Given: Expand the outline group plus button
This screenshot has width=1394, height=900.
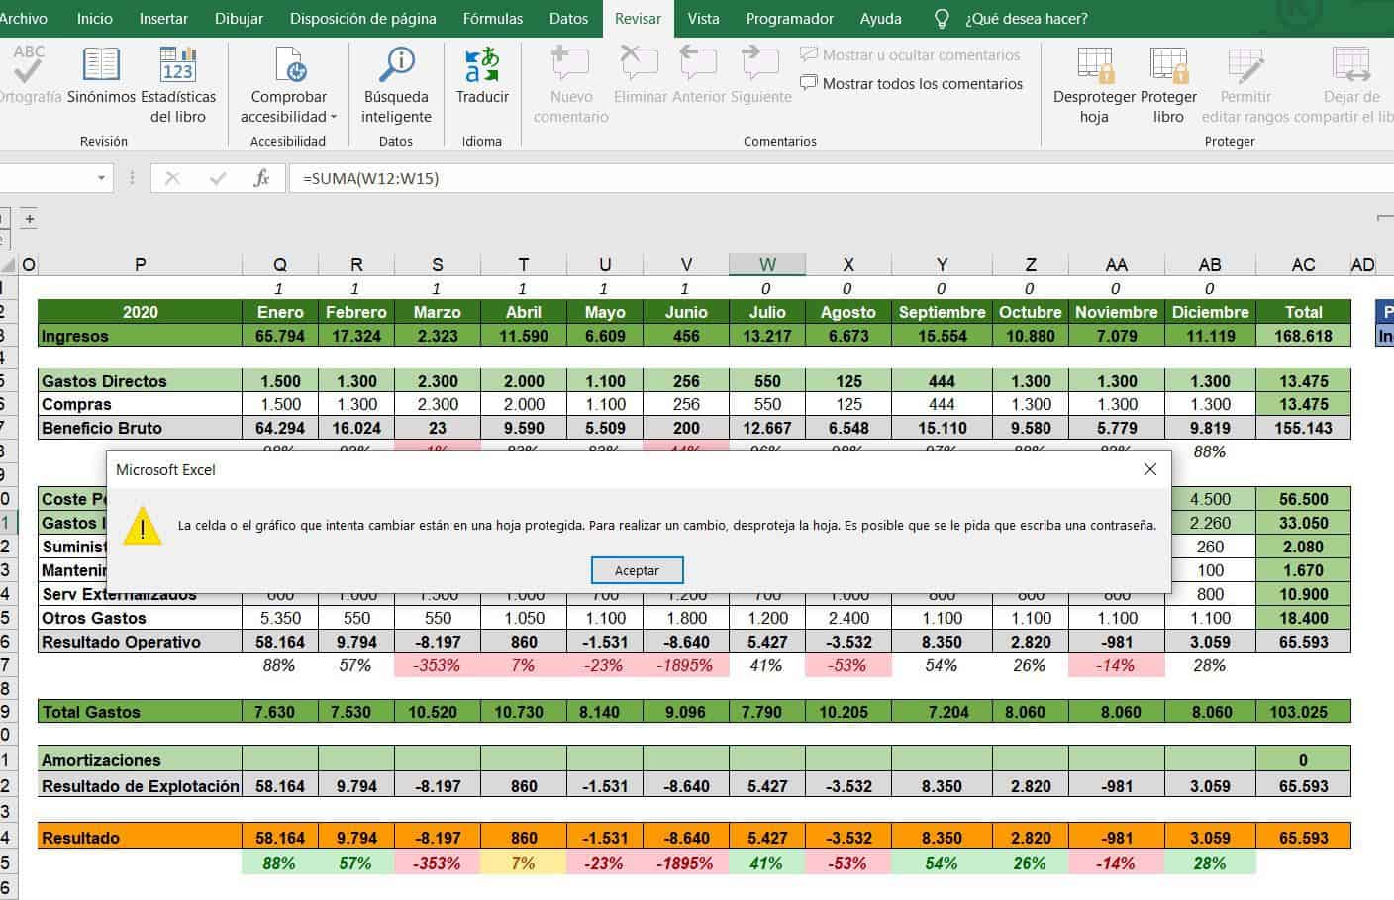Looking at the screenshot, I should click(x=30, y=219).
